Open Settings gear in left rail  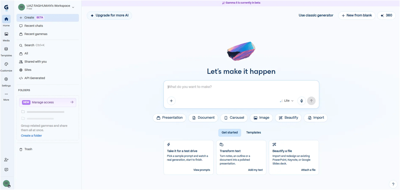(x=6, y=82)
